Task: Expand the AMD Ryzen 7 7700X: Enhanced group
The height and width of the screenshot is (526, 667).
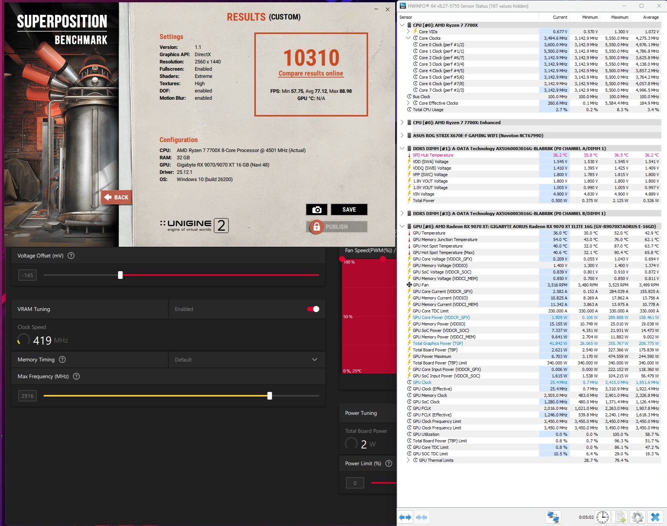Action: (x=402, y=123)
